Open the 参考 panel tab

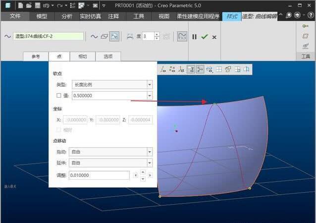(36, 56)
